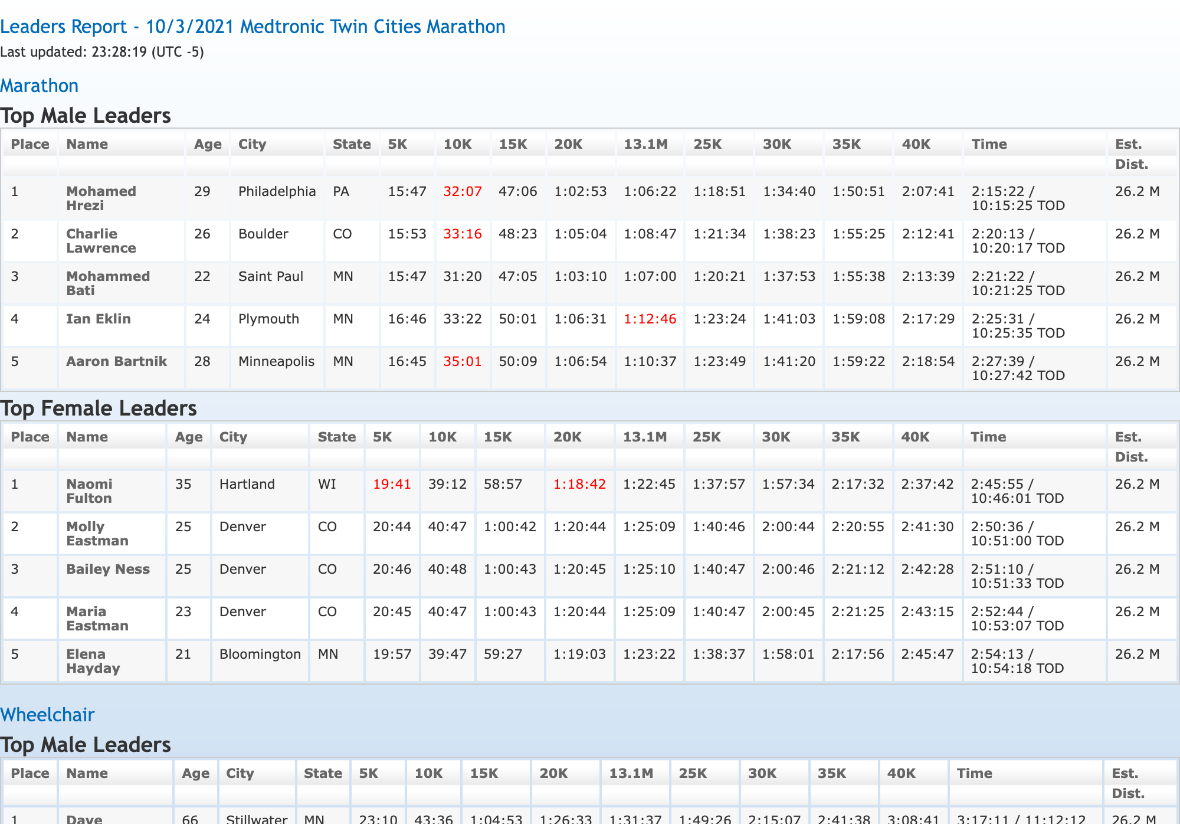
Task: Open Ian Eklin's runner entry
Action: 98,319
